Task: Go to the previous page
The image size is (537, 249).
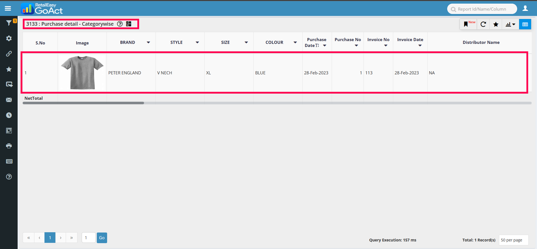Action: (x=39, y=238)
